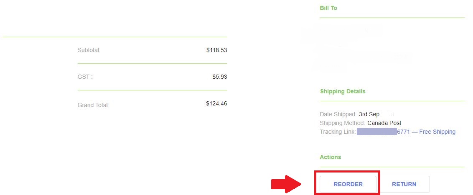This screenshot has height=195, width=473.
Task: Click the Shipping Method label
Action: [x=342, y=123]
